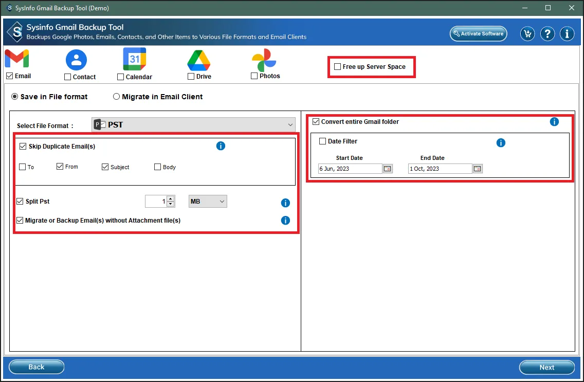The width and height of the screenshot is (584, 382).
Task: Increase the split size value
Action: pos(171,198)
